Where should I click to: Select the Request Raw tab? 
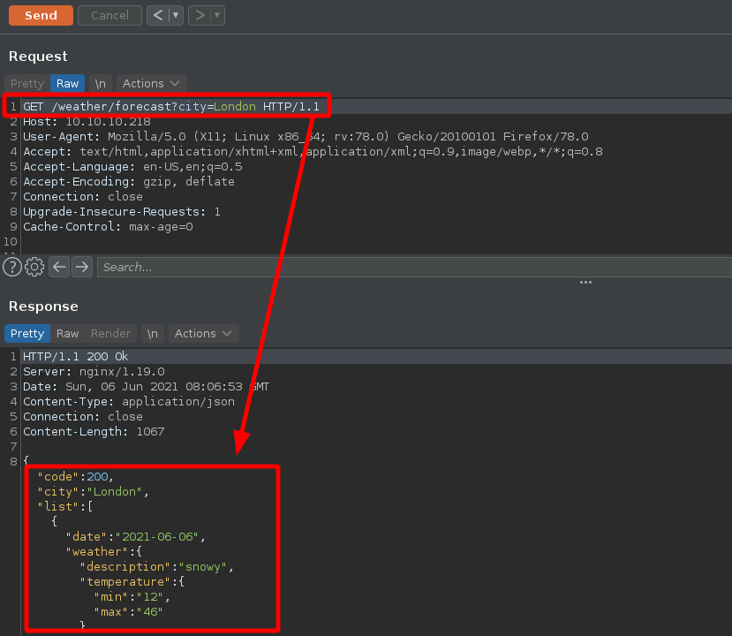[67, 83]
